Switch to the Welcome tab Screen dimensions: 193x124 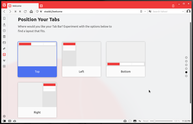pyautogui.click(x=23, y=6)
